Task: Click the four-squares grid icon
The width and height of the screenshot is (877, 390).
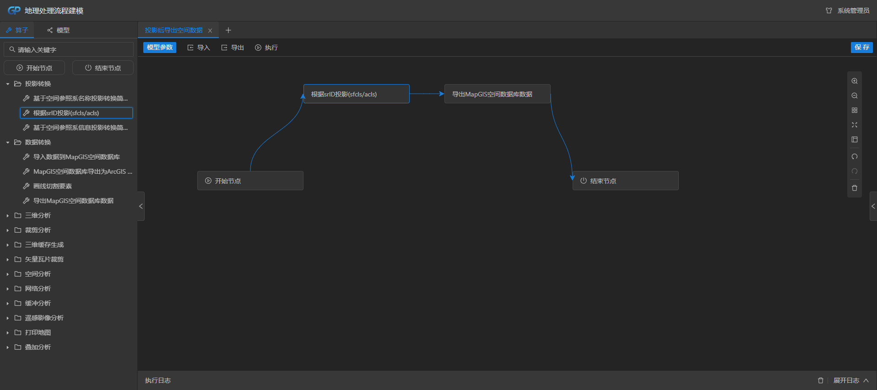Action: pos(854,110)
